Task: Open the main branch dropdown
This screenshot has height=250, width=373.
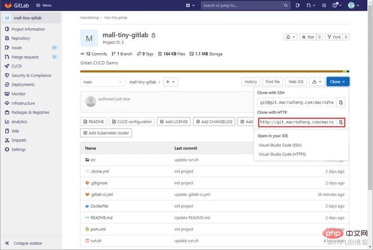Action: click(102, 82)
